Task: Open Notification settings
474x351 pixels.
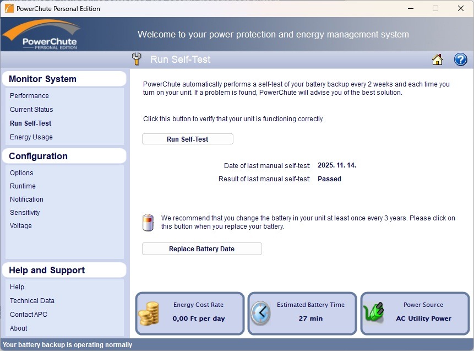Action: pyautogui.click(x=26, y=199)
